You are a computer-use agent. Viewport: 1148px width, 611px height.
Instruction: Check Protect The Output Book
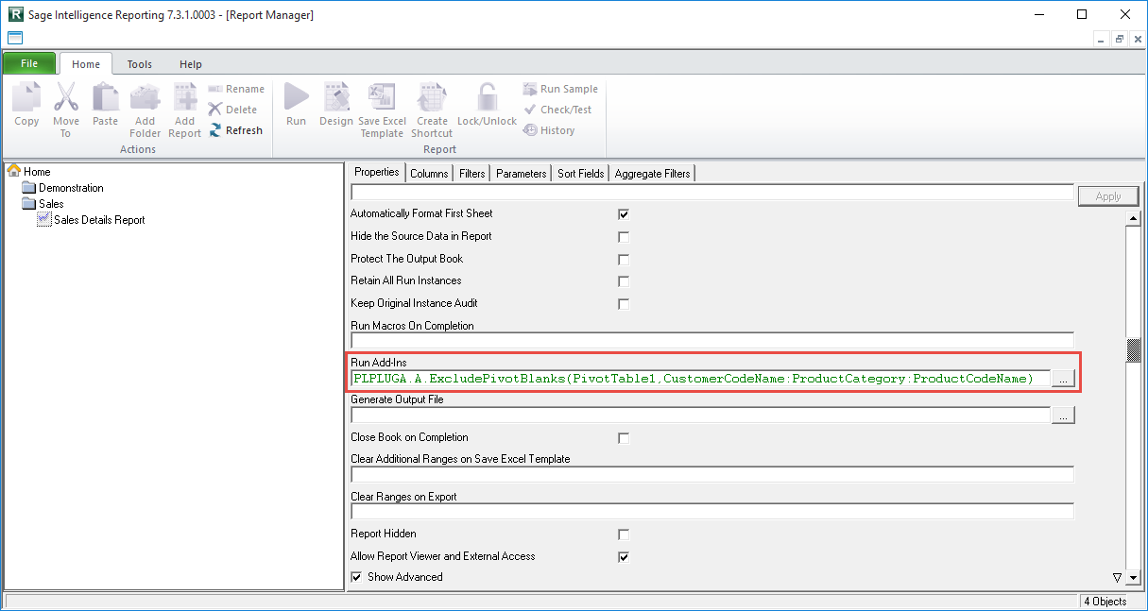624,260
